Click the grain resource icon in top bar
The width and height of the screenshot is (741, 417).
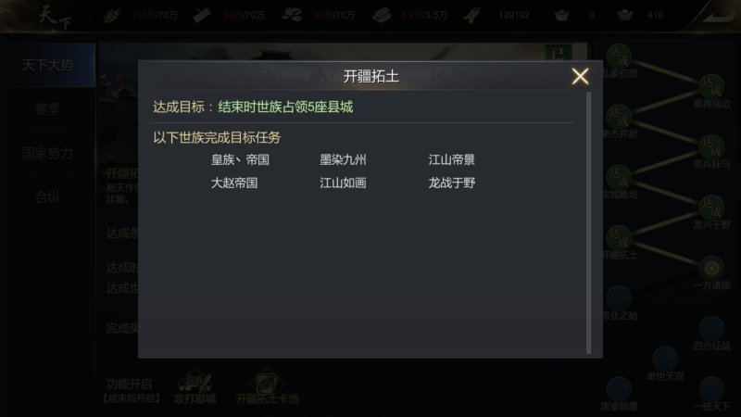point(111,16)
